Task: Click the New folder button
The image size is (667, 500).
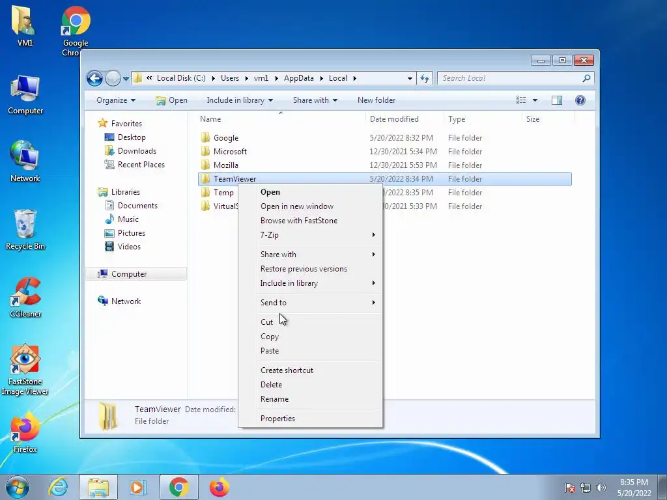Action: (x=376, y=100)
